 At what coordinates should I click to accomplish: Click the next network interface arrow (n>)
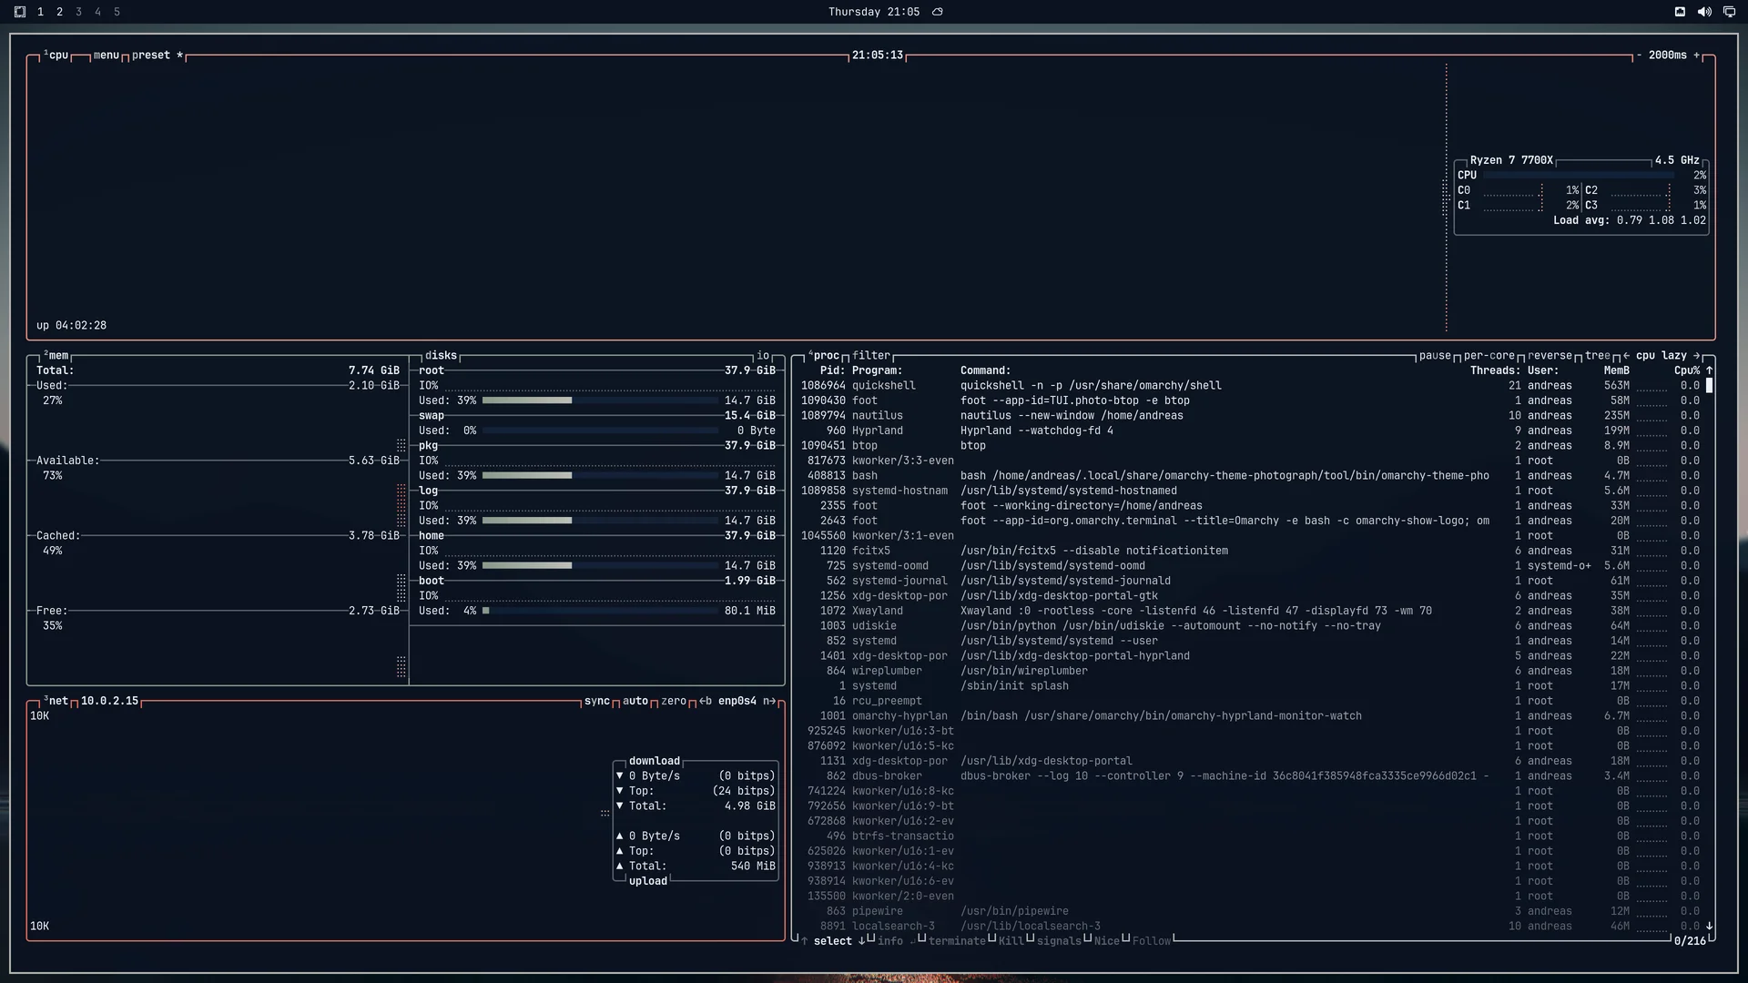(769, 701)
